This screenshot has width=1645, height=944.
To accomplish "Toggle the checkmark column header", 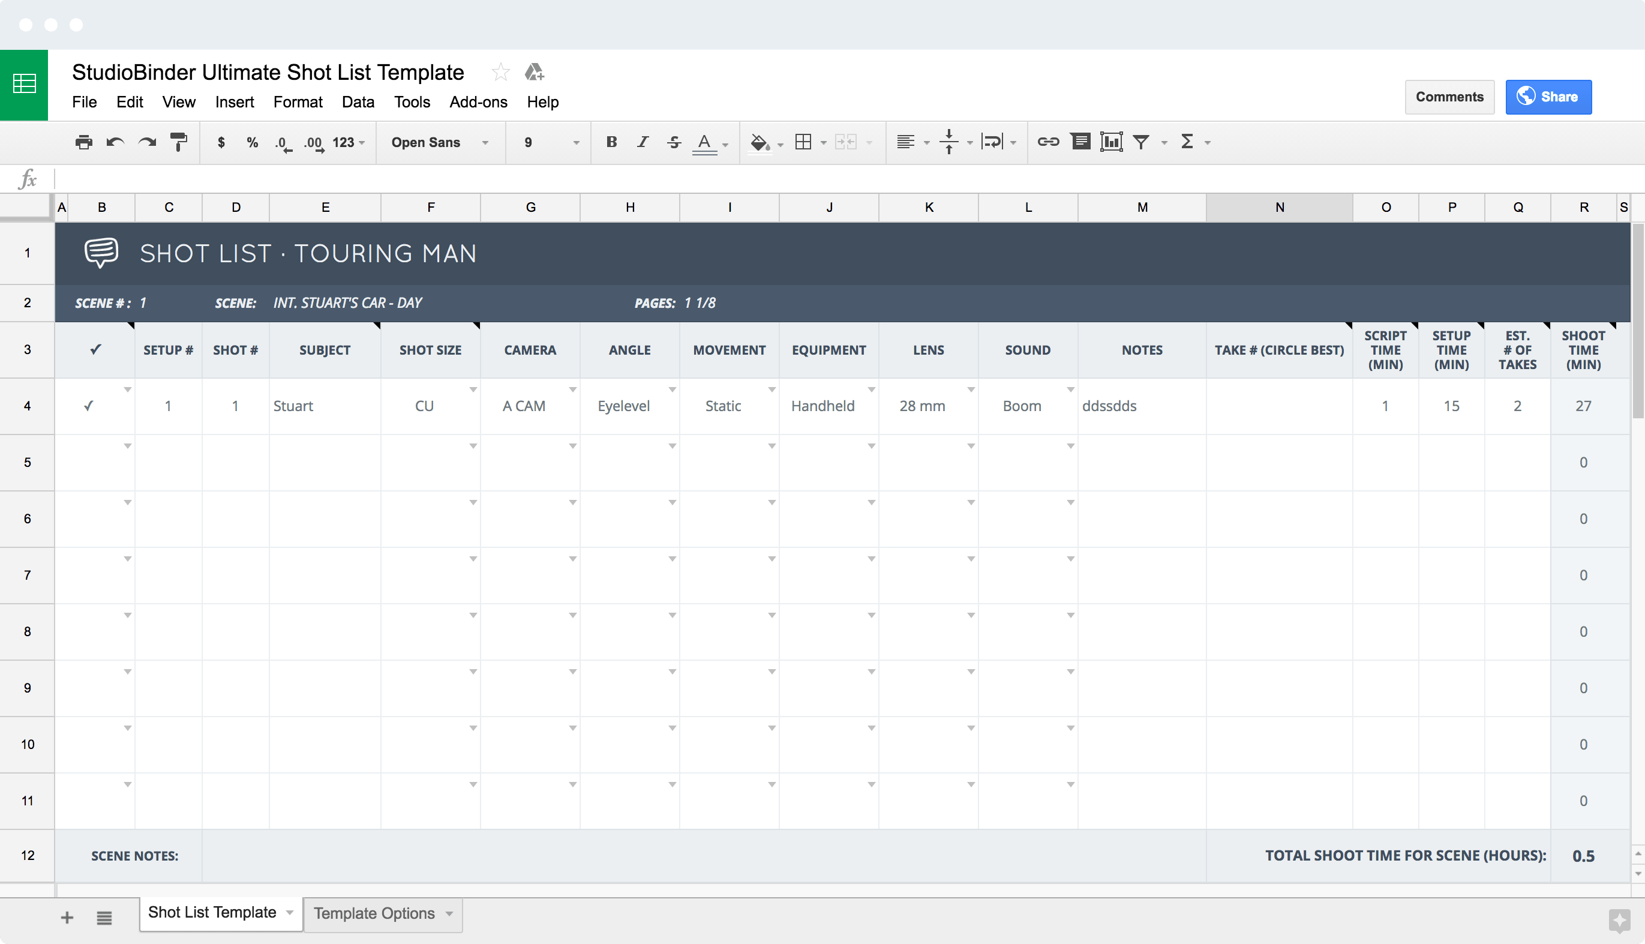I will click(x=96, y=349).
